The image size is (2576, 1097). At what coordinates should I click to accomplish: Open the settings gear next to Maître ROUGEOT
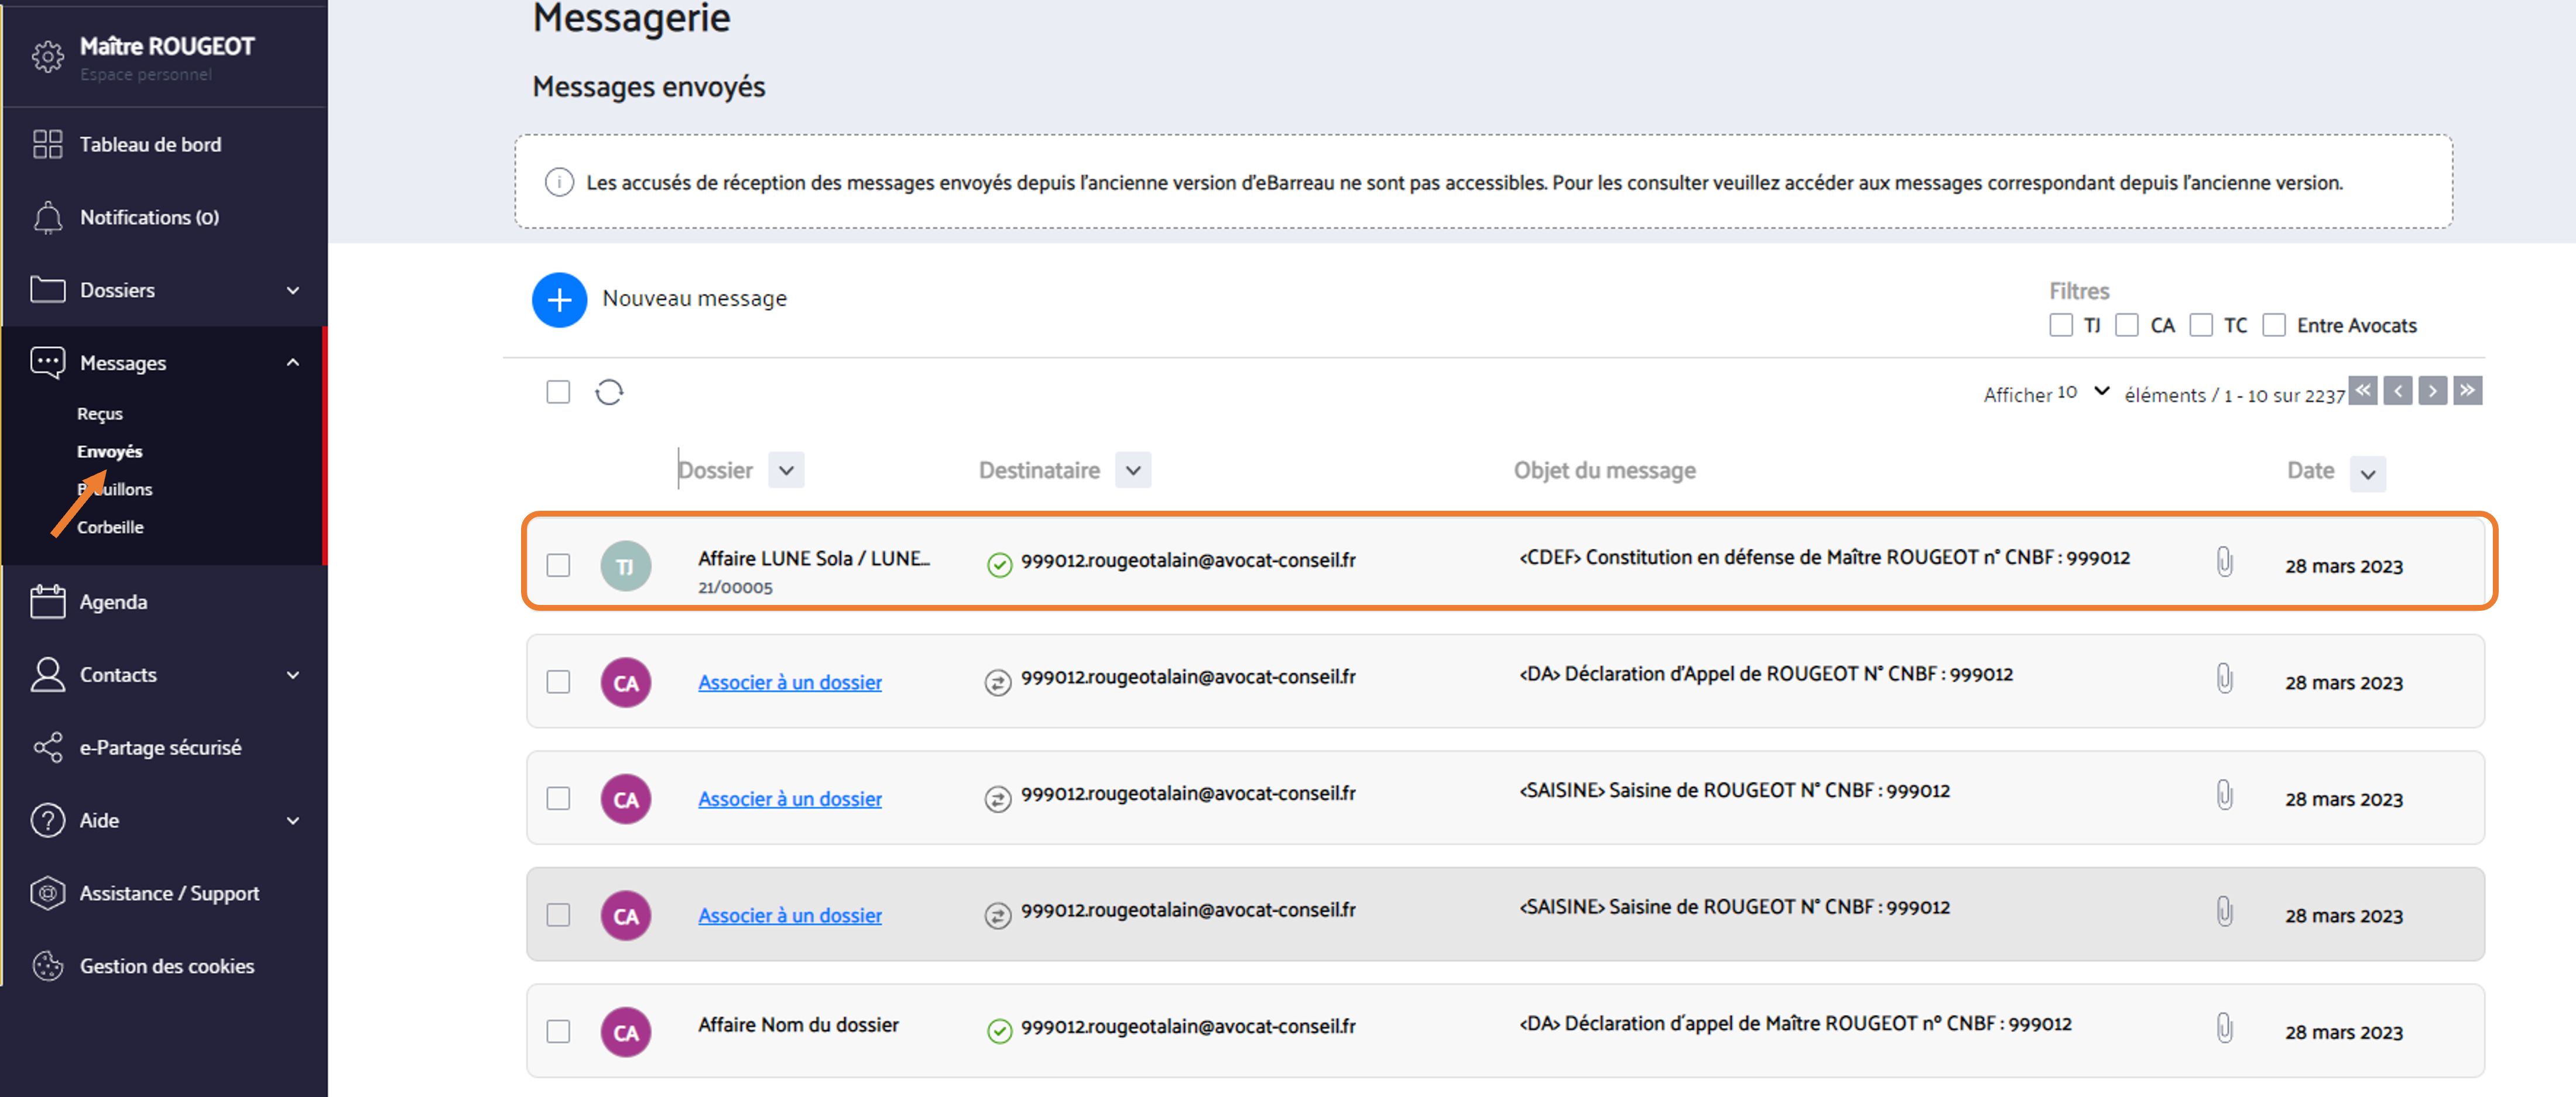click(x=47, y=57)
